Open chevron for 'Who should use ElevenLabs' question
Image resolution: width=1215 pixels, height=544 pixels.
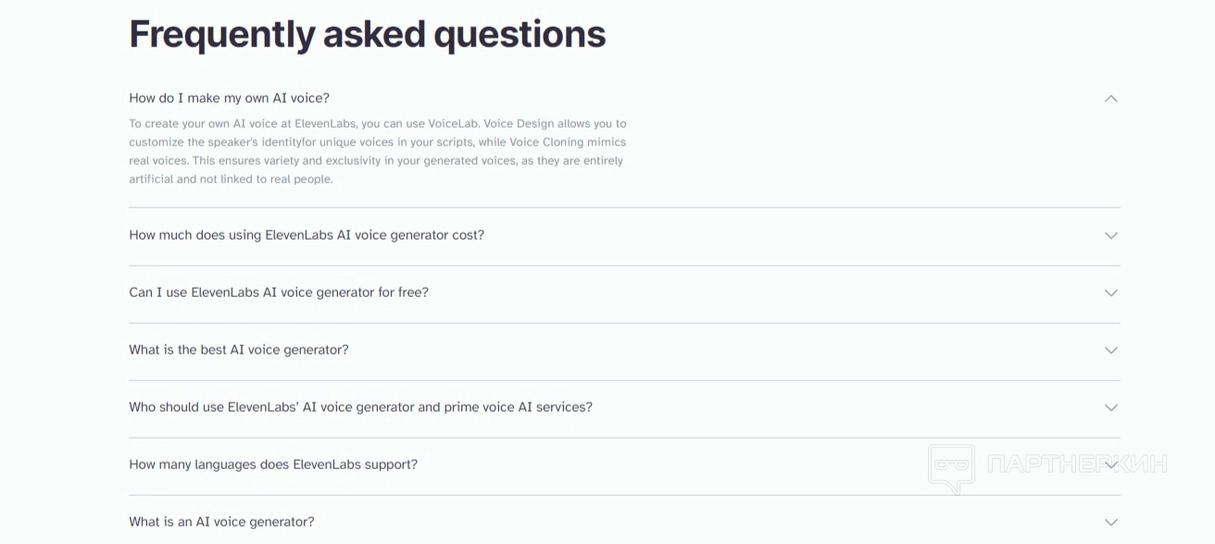(1110, 407)
